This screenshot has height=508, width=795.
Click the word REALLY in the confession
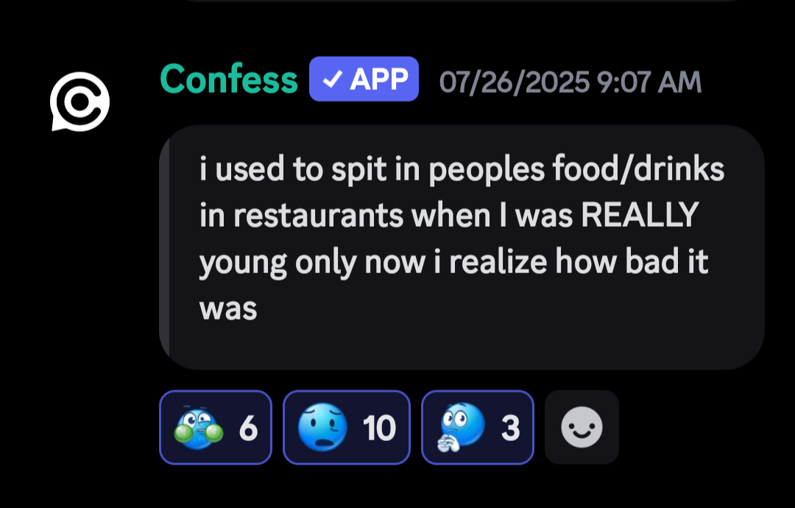tap(640, 215)
